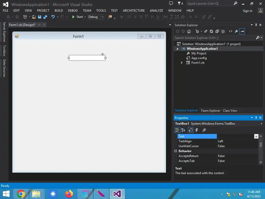Click the Save All toolbar icon
Viewport: 265px width, 199px height.
45,17
